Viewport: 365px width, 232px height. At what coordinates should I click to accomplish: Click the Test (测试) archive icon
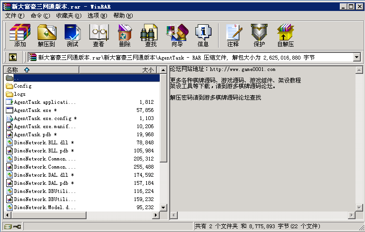tap(72, 35)
